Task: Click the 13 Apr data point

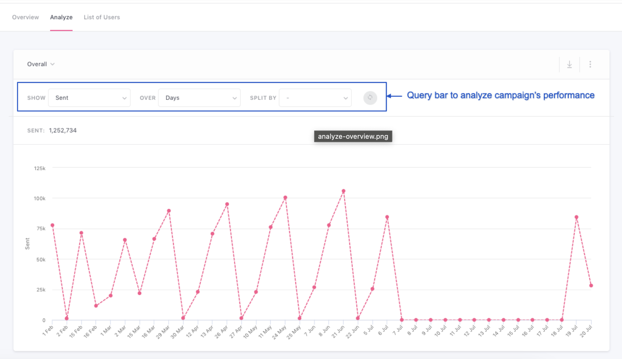Action: [x=212, y=234]
